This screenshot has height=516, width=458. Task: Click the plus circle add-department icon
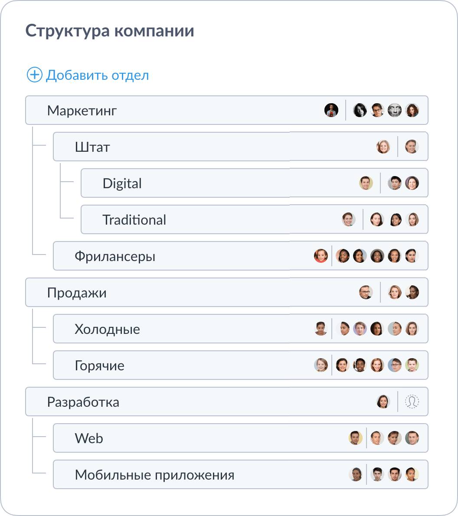(34, 75)
